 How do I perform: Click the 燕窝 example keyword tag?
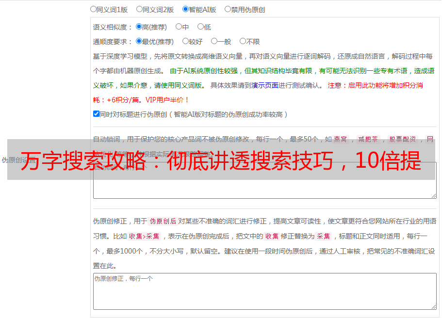point(340,139)
